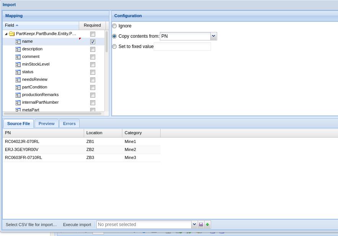Click "Select CSV file for import…"
338x236 pixels.
point(31,225)
